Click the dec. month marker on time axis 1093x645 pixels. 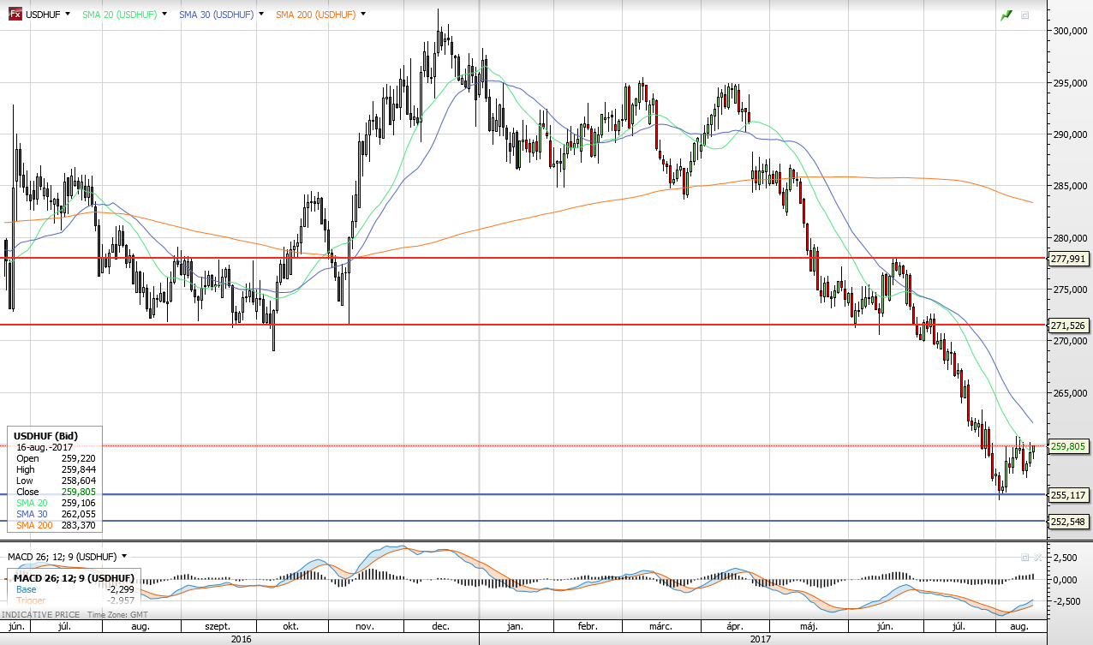tap(440, 627)
